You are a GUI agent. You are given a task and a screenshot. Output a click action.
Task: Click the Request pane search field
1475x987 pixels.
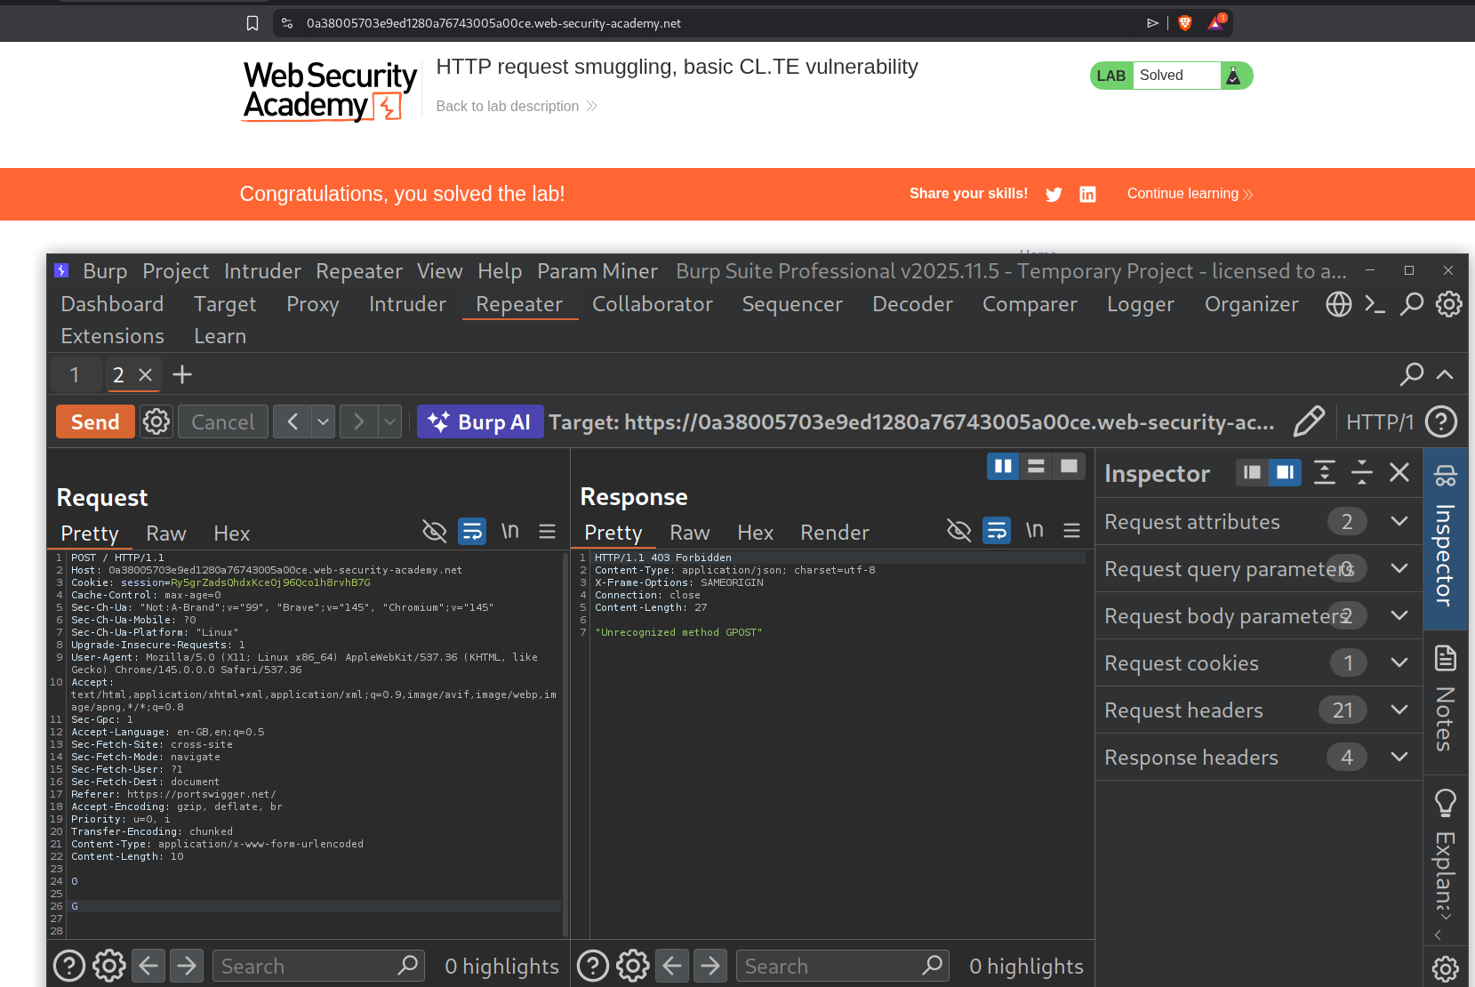click(x=307, y=966)
